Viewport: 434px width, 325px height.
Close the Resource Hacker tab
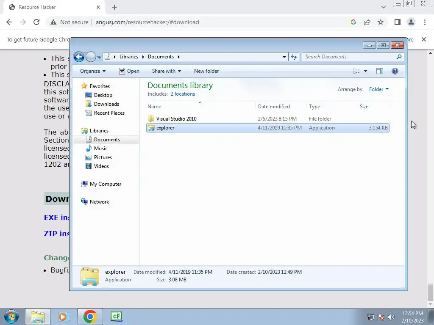[x=98, y=7]
